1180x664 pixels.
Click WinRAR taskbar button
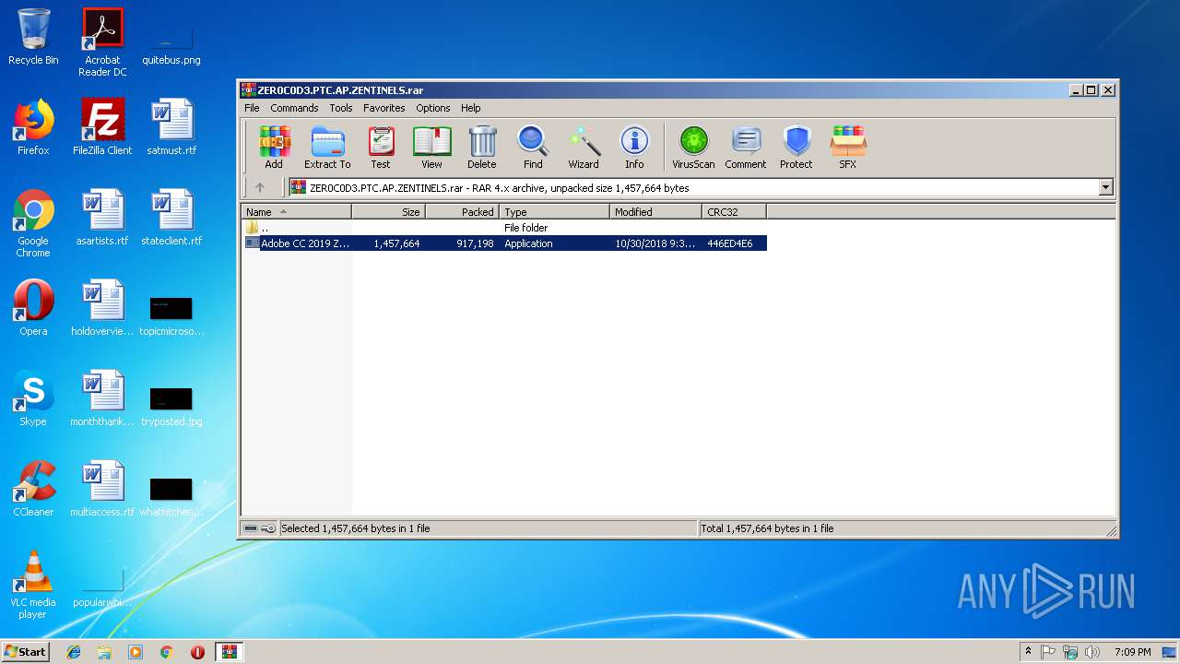click(x=229, y=652)
